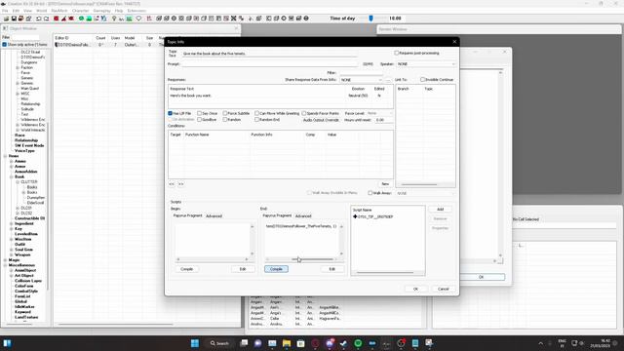Select the Soul Gem tree item

[x=23, y=250]
